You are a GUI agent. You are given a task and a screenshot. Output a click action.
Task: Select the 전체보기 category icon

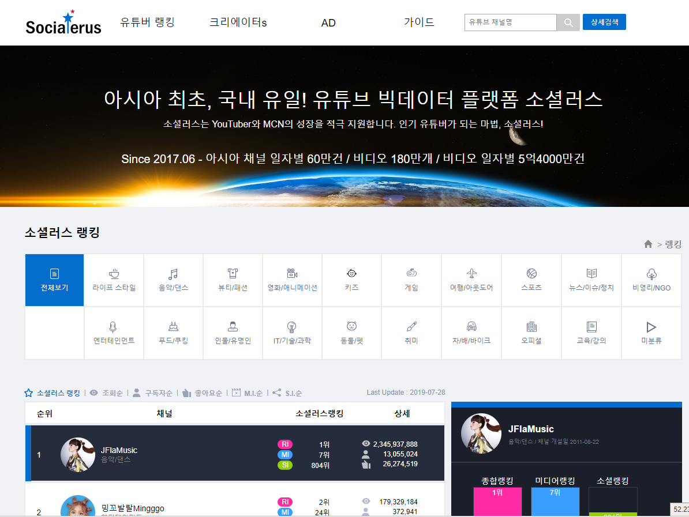click(54, 274)
